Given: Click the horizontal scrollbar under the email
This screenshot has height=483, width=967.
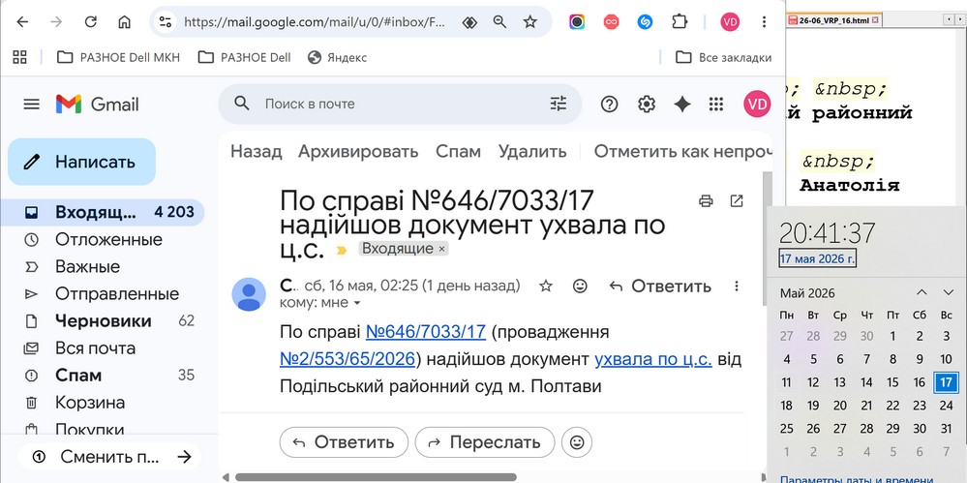Looking at the screenshot, I should pyautogui.click(x=376, y=477).
